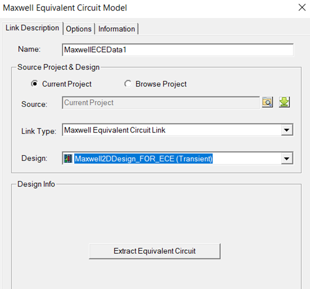
Task: Click the highlighted Maxwell2DDesign_FOR_ECE (Transient) entry
Action: 144,159
